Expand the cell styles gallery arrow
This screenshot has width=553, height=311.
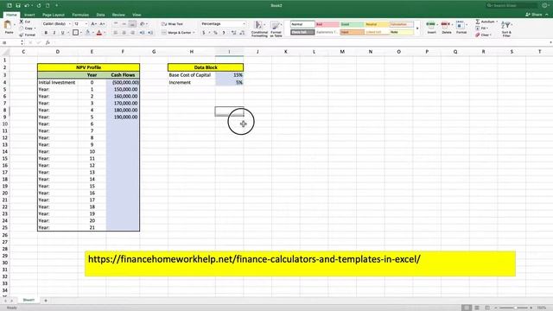[x=417, y=29]
